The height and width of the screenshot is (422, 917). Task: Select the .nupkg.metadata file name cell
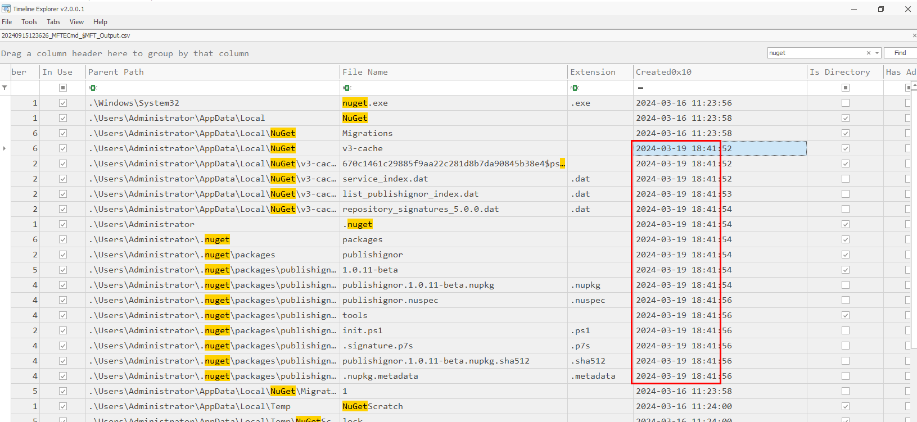pyautogui.click(x=454, y=376)
